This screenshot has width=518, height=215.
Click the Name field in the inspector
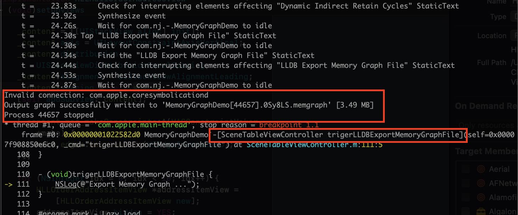pyautogui.click(x=514, y=2)
